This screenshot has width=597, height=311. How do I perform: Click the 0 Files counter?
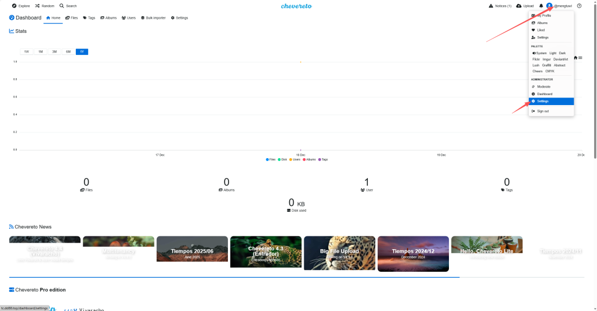86,184
